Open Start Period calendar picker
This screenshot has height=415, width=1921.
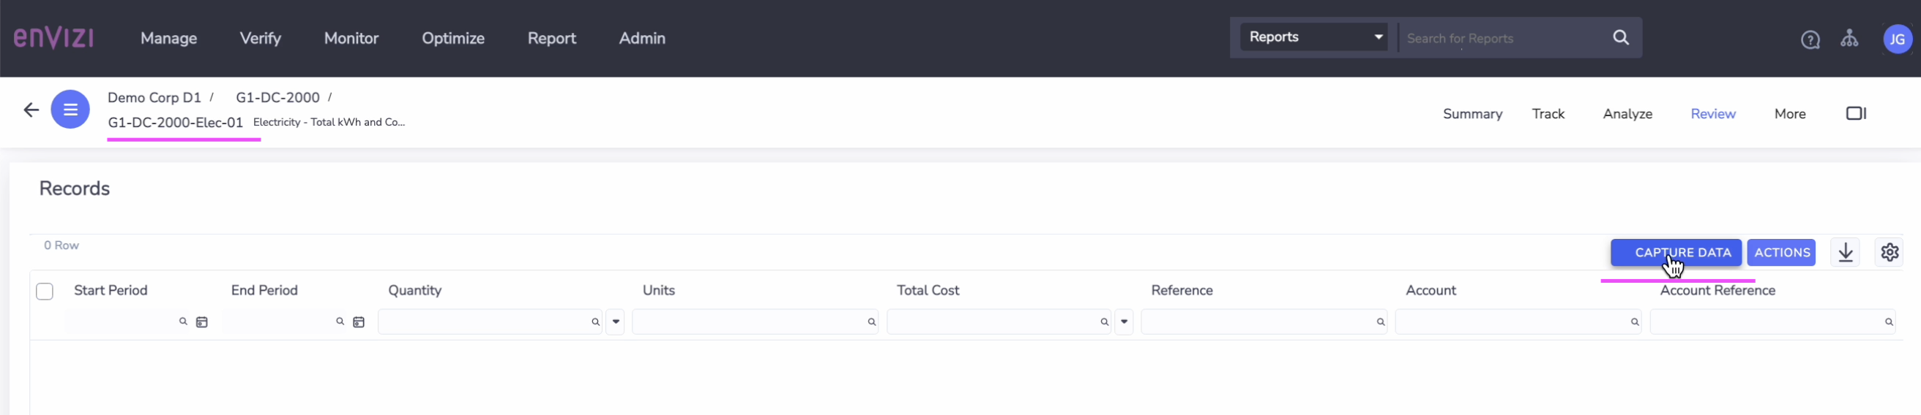(x=201, y=322)
